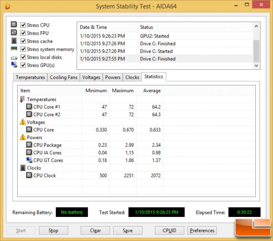Open the Preferences button
The width and height of the screenshot is (273, 241).
[202, 230]
